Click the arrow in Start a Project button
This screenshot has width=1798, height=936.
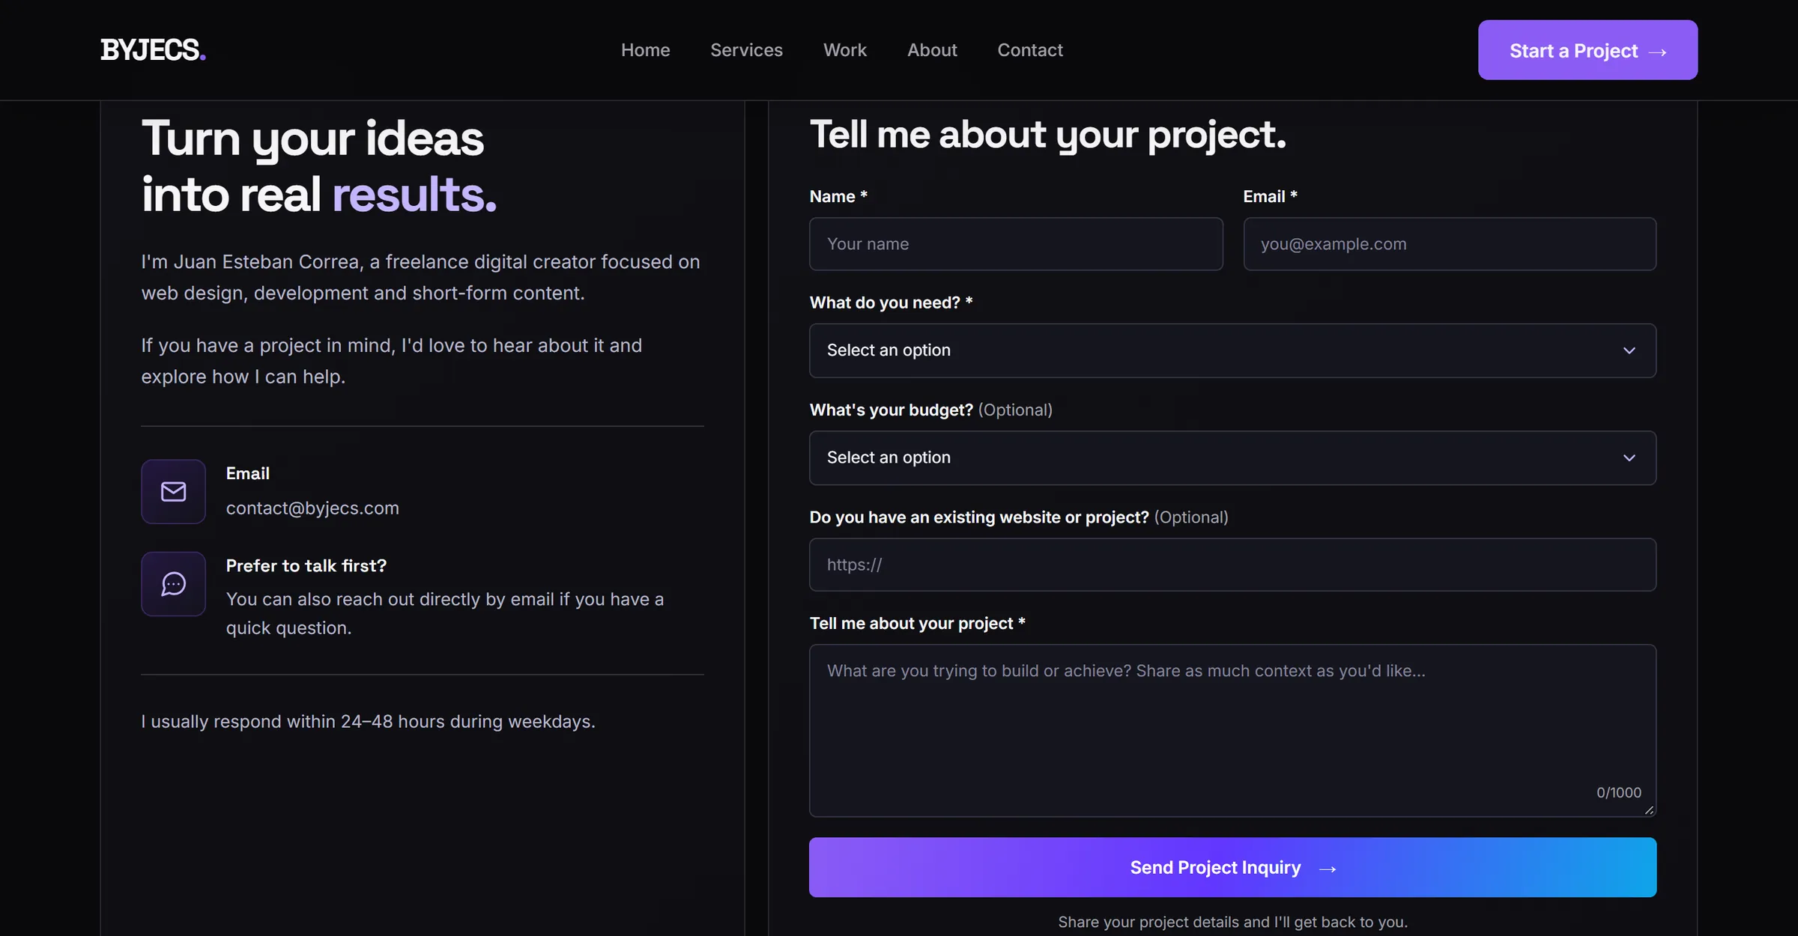point(1658,52)
